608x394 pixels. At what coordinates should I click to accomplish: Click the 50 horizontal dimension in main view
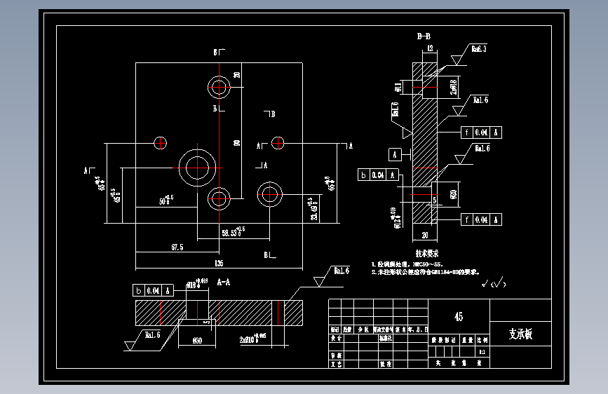click(x=166, y=200)
